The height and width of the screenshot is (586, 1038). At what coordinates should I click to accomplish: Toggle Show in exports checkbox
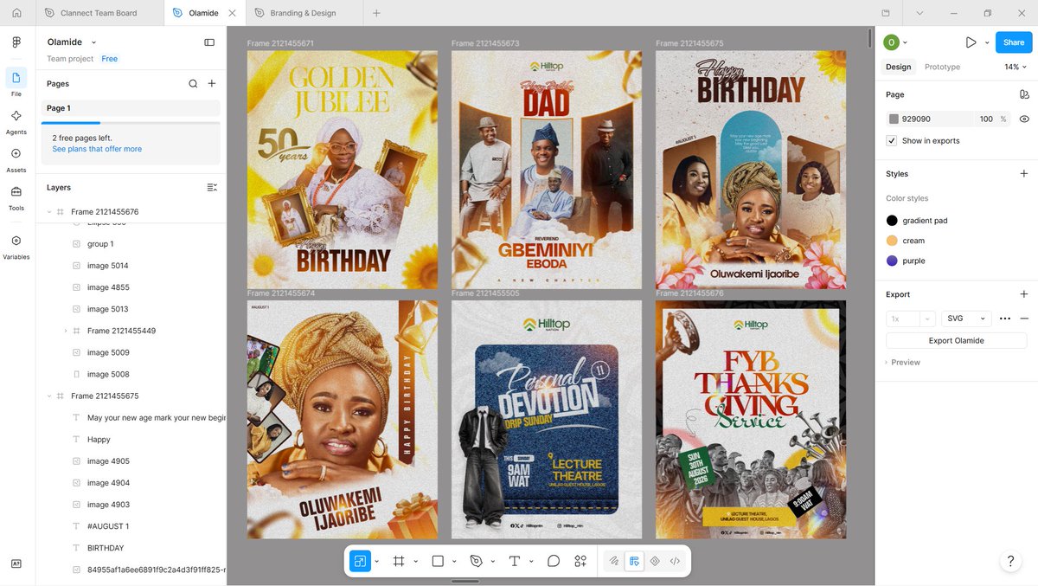coord(892,140)
